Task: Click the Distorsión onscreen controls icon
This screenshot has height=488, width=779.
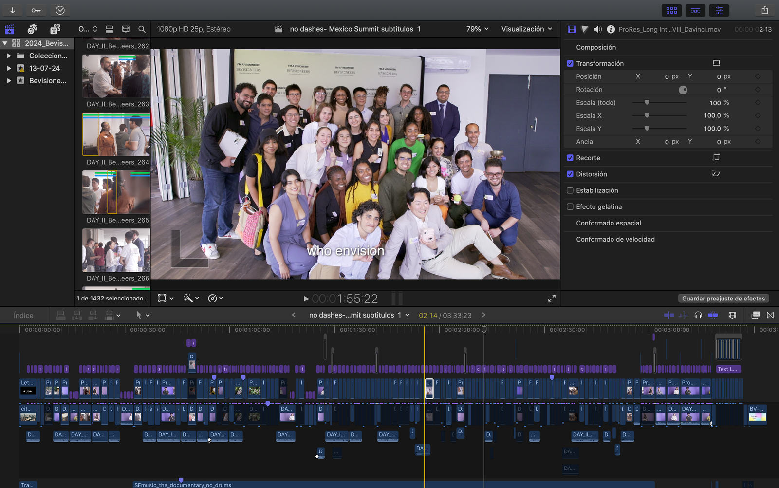Action: pyautogui.click(x=716, y=173)
